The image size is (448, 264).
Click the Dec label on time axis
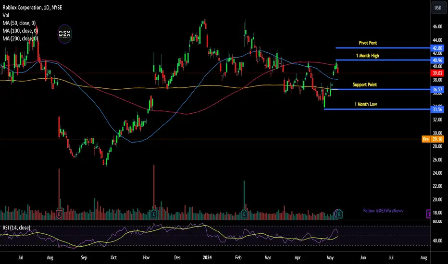177,257
